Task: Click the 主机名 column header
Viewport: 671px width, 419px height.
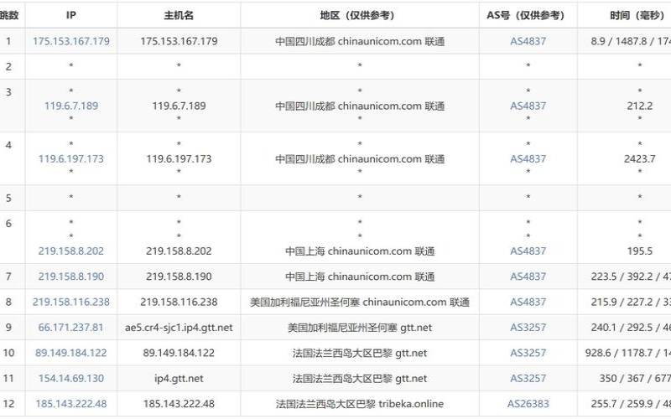Action: (179, 15)
